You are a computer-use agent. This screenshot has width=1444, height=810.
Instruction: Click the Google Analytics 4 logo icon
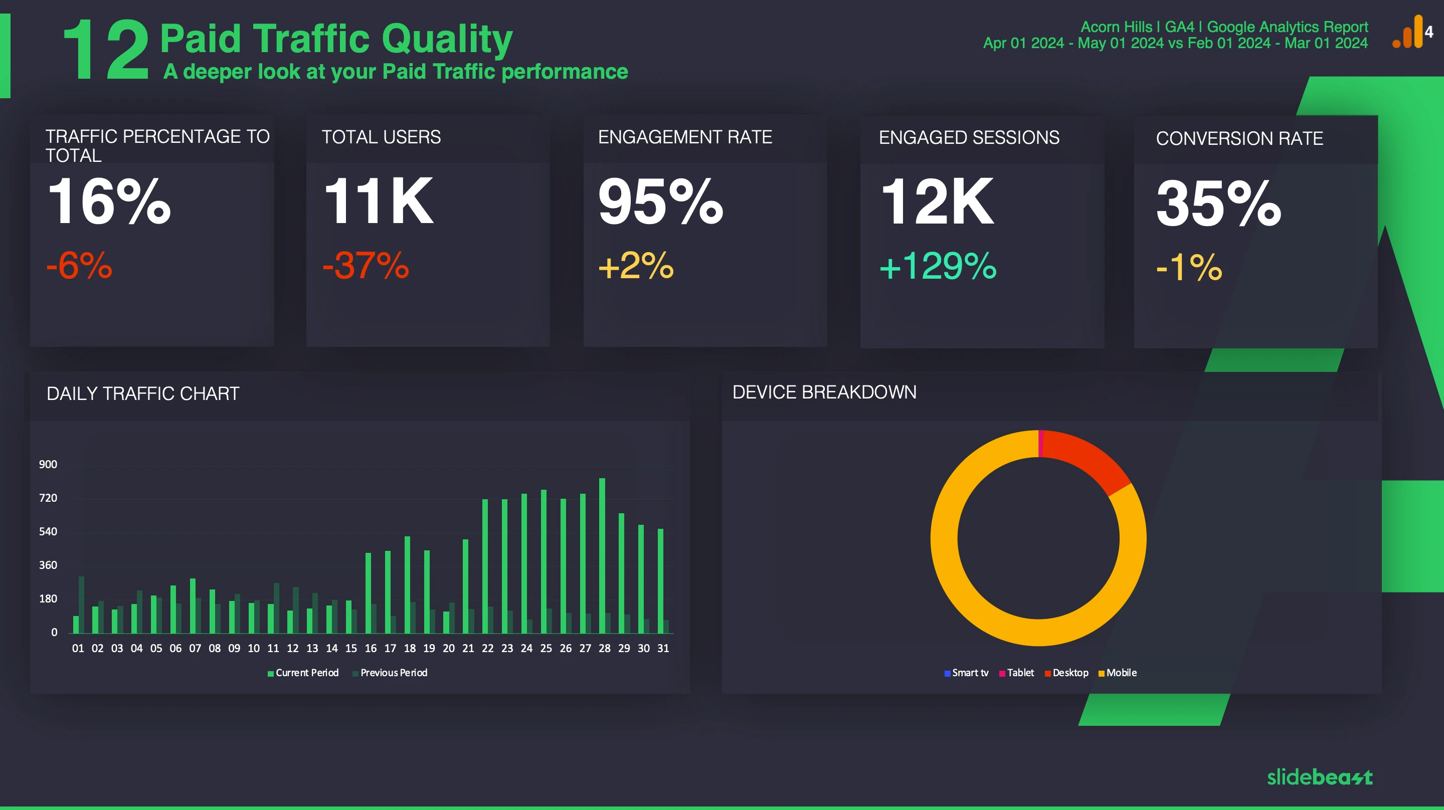point(1412,32)
